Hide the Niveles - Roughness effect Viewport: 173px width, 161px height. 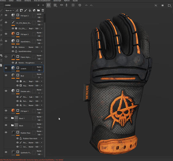(x=13, y=63)
